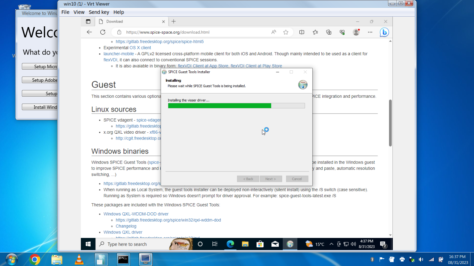
Task: Open the qxl-wddm-dod gitlab link
Action: click(168, 220)
